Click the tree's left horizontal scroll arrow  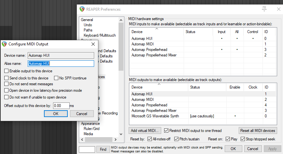[x=82, y=139]
